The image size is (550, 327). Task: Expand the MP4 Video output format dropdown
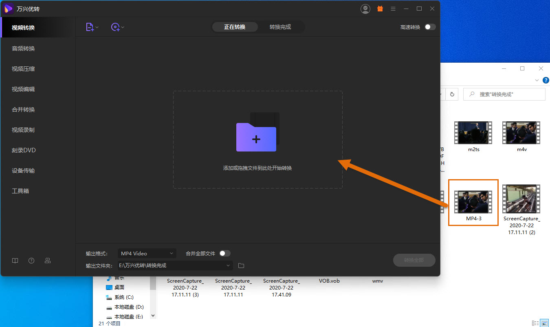point(147,254)
